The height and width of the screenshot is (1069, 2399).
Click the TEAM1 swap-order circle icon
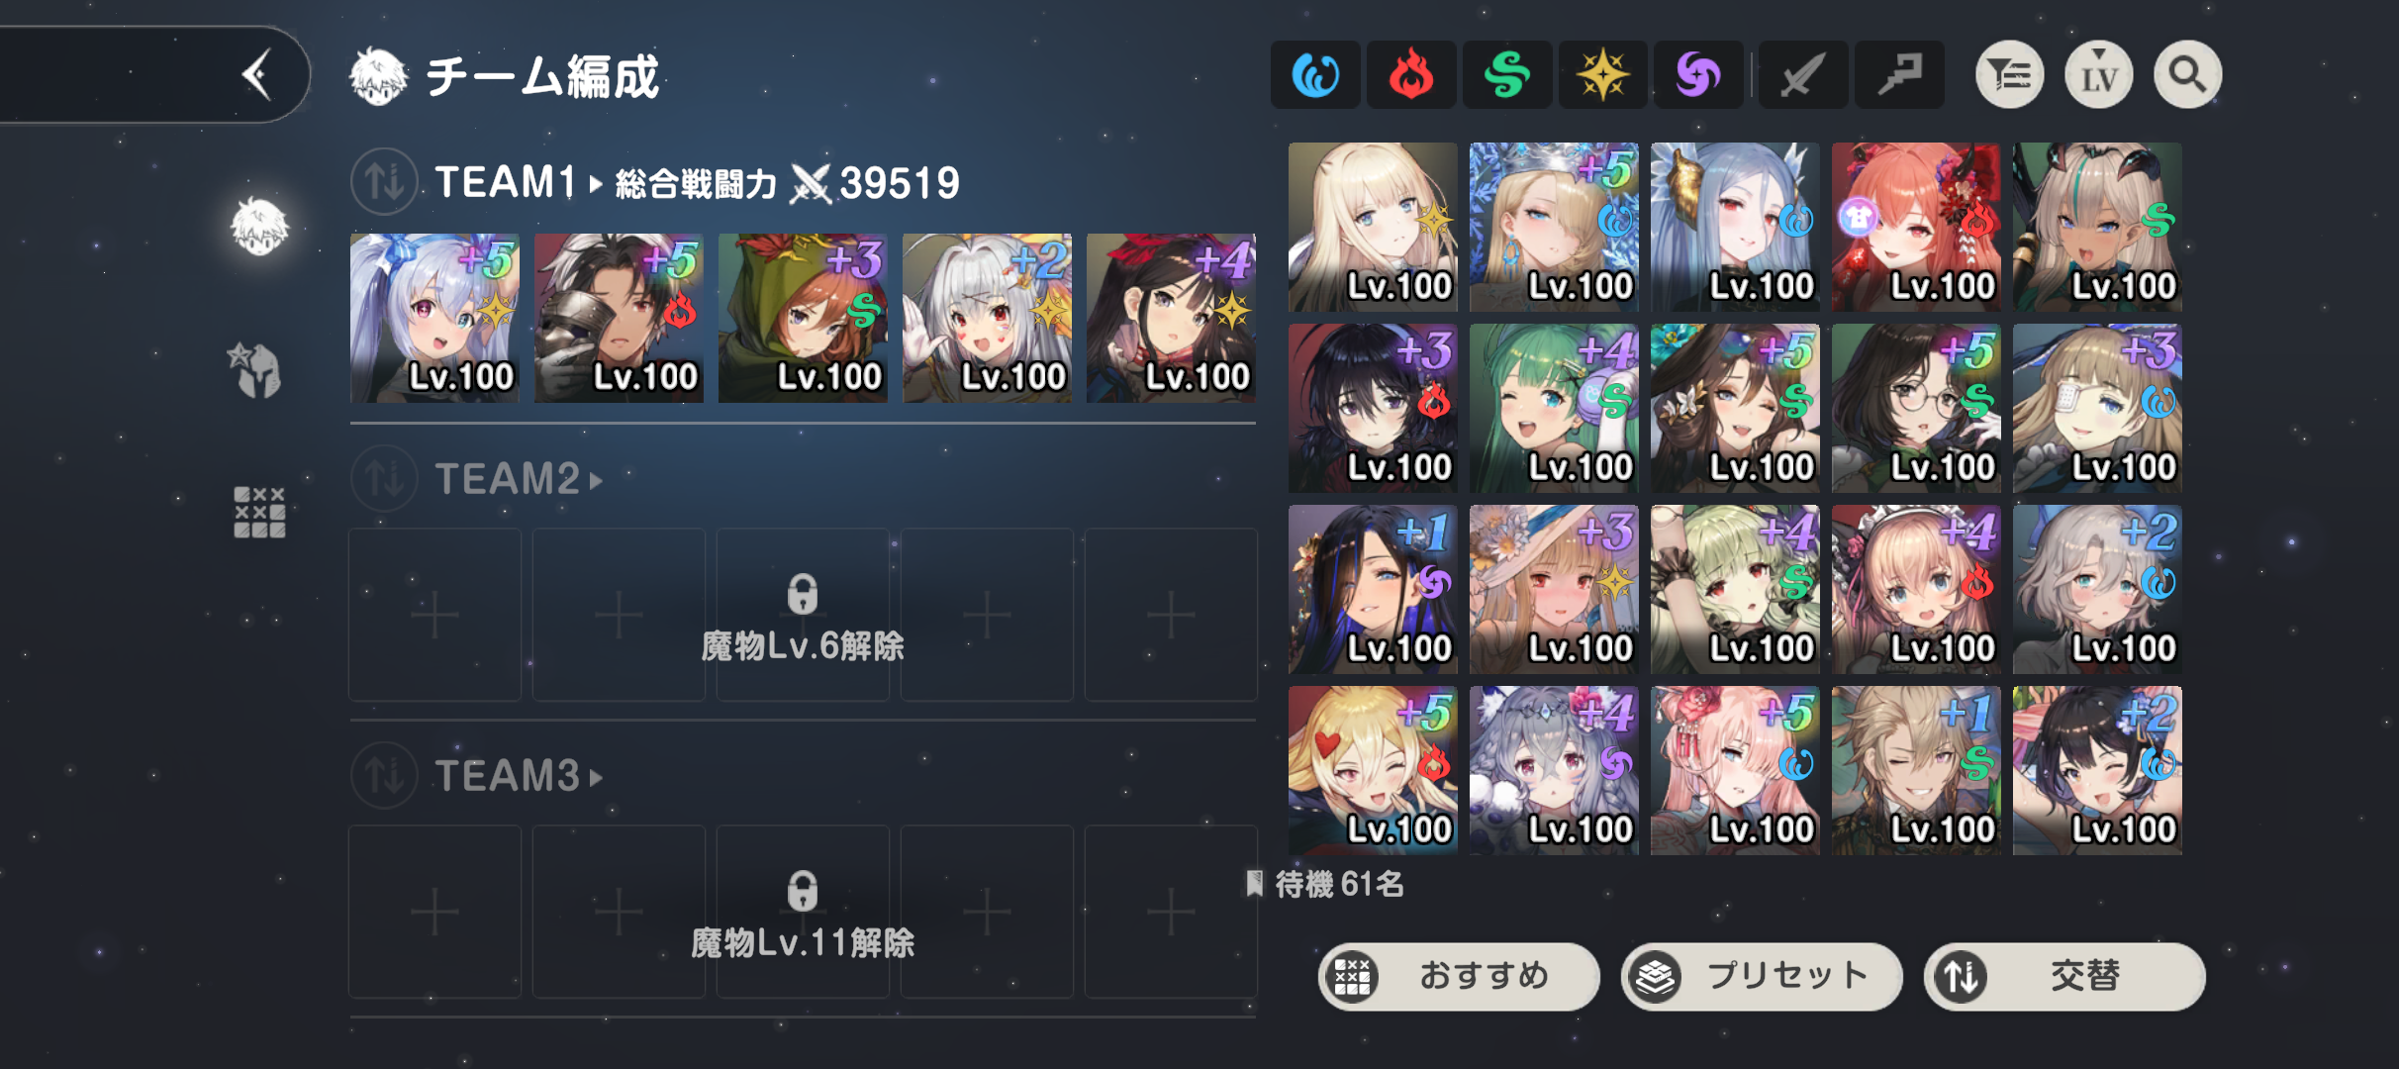tap(384, 182)
